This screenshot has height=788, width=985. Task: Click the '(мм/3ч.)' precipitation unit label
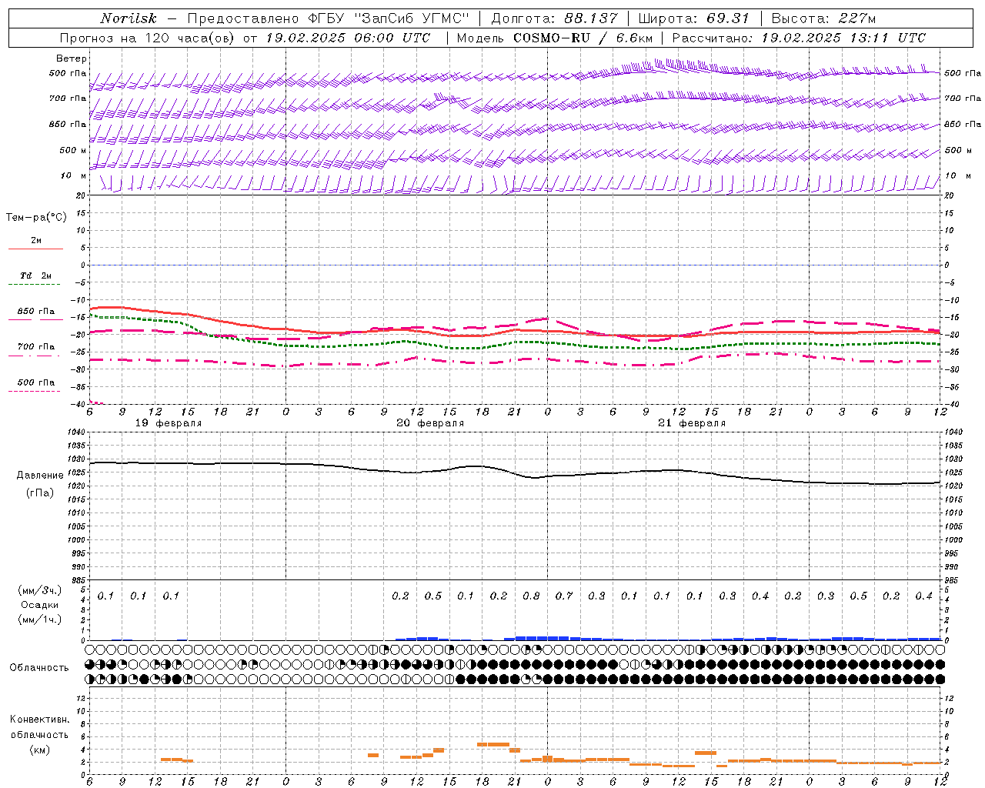[x=40, y=590]
